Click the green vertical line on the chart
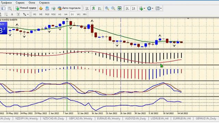The image size is (219, 123). (x=67, y=64)
